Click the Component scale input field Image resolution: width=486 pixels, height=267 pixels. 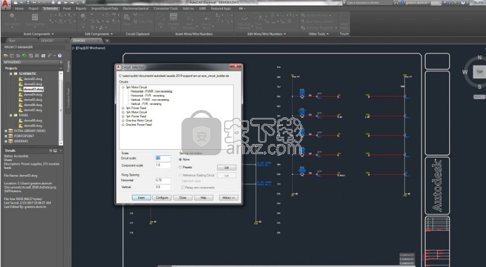click(x=163, y=166)
